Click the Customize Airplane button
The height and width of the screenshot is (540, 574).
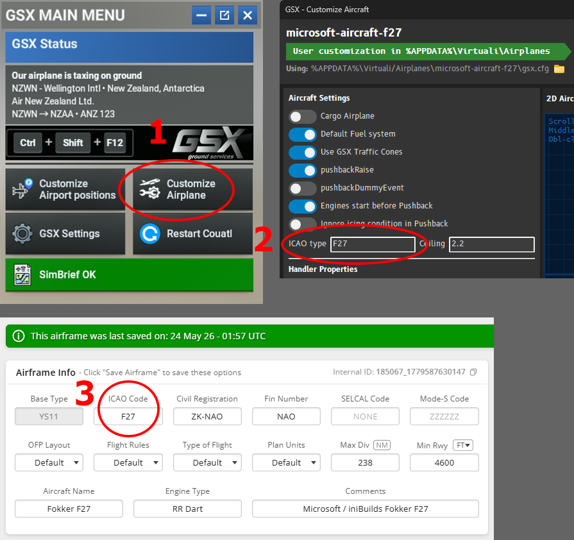(192, 189)
